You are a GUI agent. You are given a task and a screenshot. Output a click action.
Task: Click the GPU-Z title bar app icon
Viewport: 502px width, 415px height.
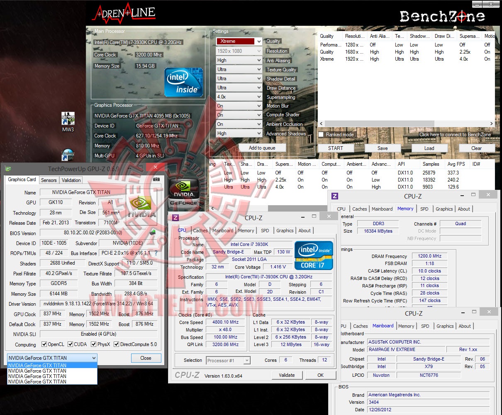point(8,169)
